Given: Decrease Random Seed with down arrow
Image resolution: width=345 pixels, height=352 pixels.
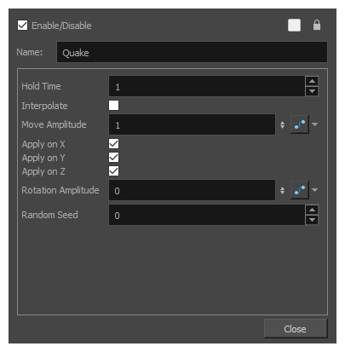Looking at the screenshot, I should tap(313, 220).
